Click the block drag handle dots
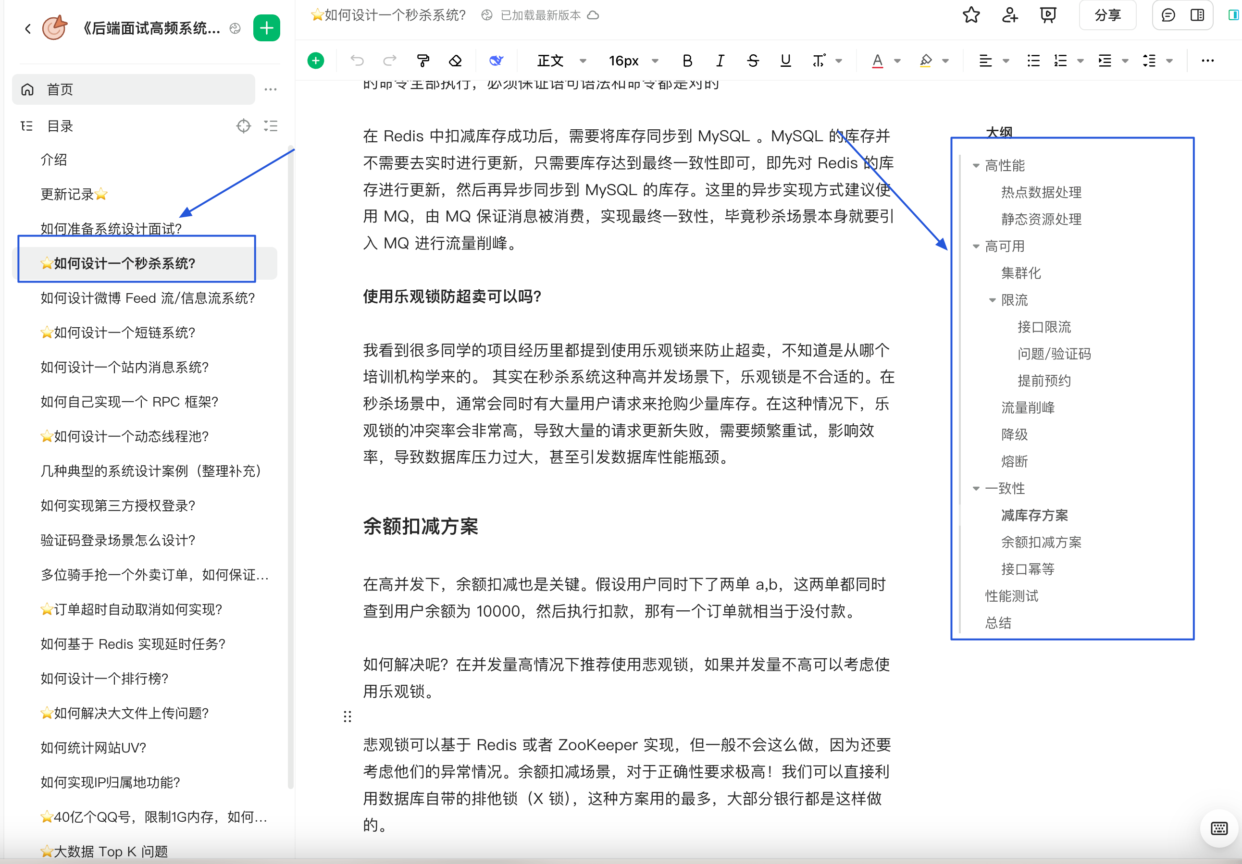Image resolution: width=1242 pixels, height=864 pixels. (x=348, y=717)
